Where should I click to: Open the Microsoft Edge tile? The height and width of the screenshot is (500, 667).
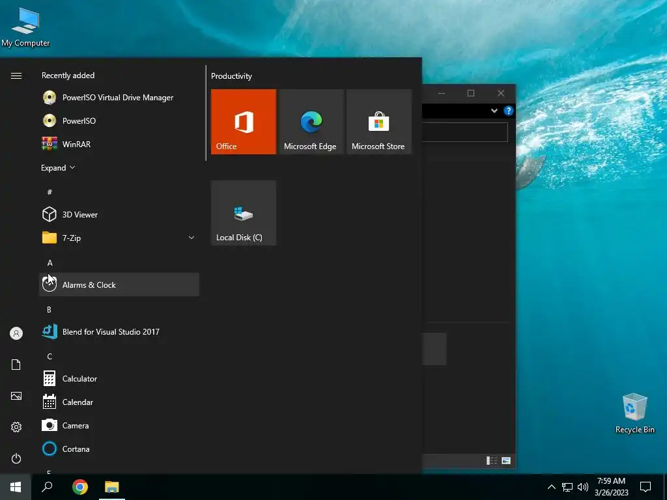(311, 122)
